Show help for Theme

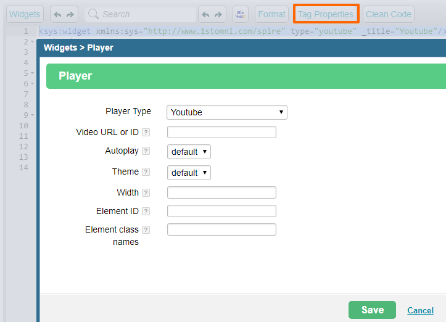pyautogui.click(x=146, y=172)
